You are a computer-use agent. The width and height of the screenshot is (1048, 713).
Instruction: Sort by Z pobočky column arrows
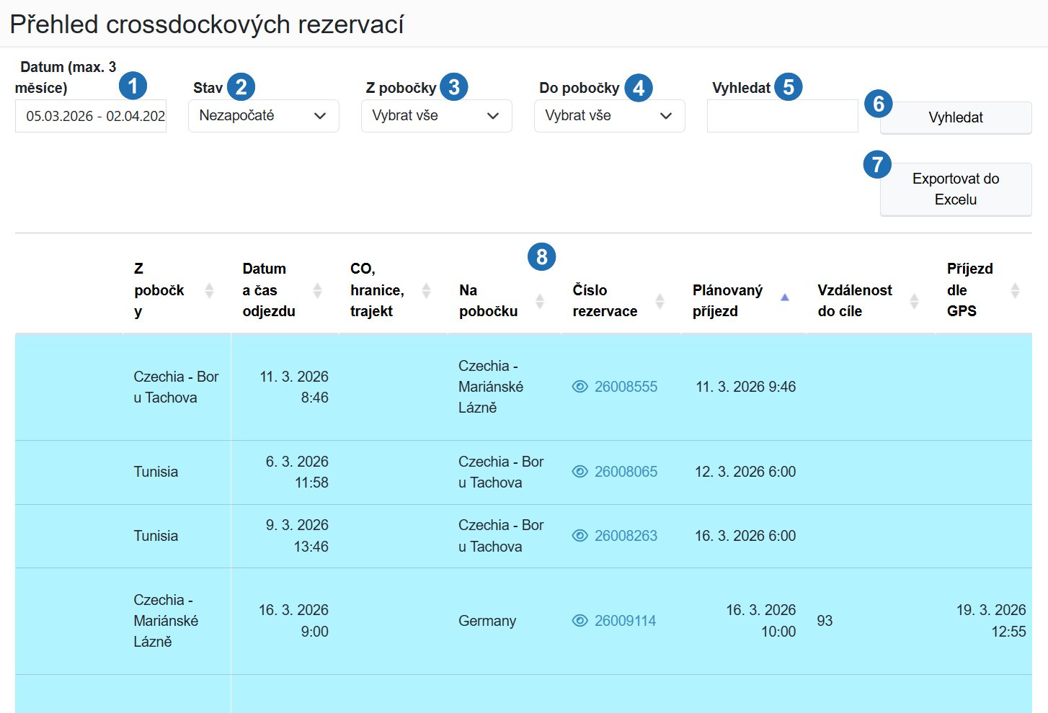(209, 290)
